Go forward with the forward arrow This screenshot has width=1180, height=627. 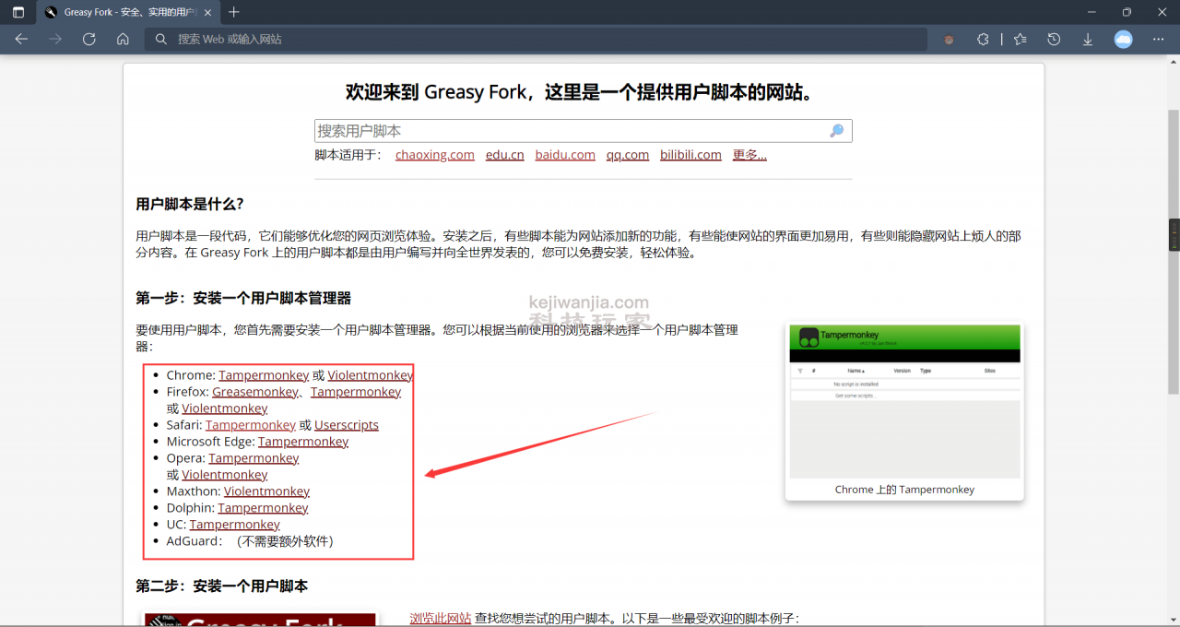click(x=55, y=39)
